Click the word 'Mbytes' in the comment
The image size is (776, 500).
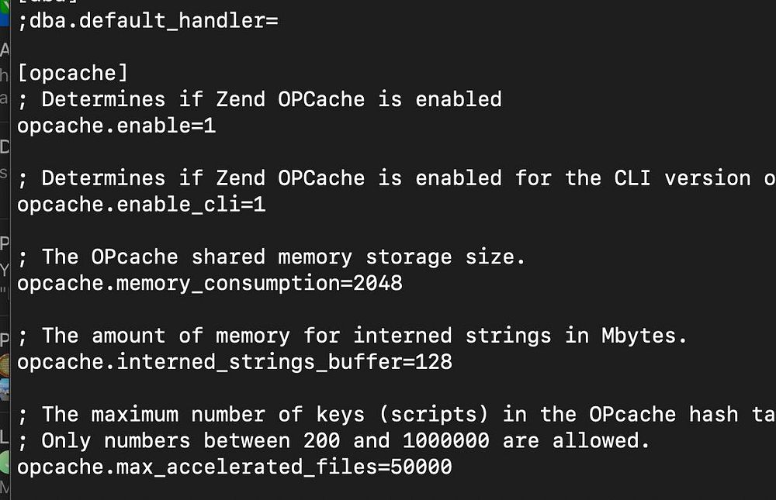(639, 336)
